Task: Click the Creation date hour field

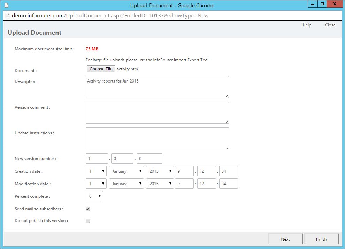Action: (184, 171)
